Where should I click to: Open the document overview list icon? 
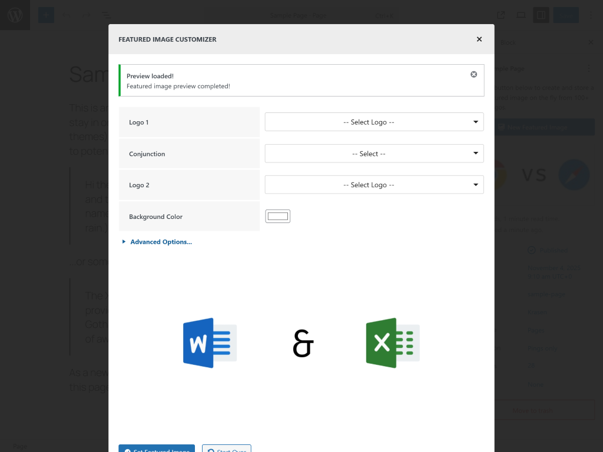pos(105,15)
